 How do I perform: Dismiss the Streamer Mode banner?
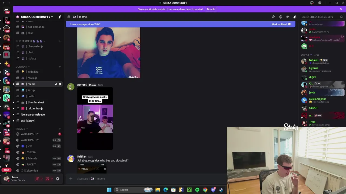(x=341, y=9)
